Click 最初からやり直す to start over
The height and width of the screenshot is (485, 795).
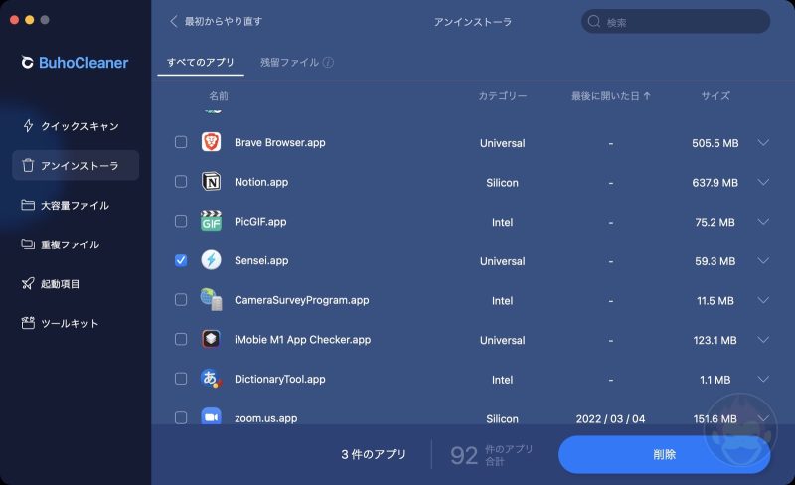(223, 21)
